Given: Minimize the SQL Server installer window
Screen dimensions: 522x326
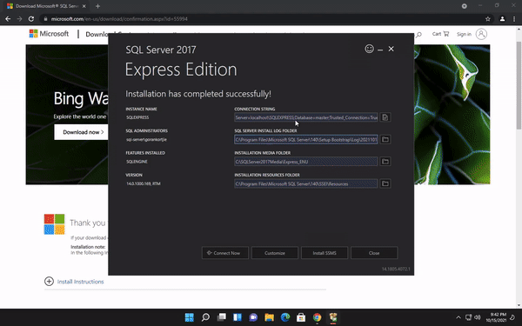Looking at the screenshot, I should [380, 50].
